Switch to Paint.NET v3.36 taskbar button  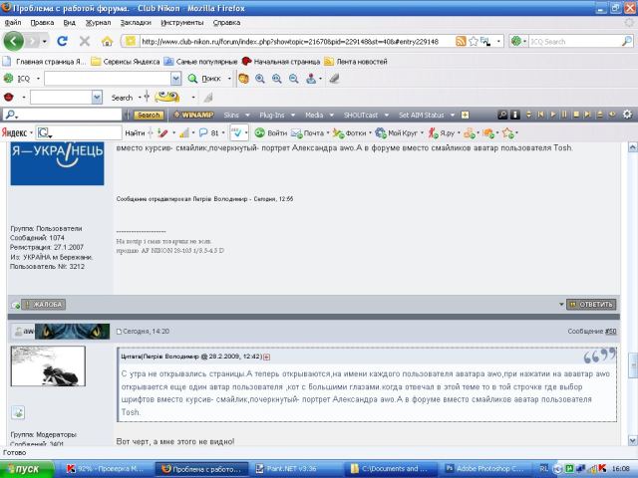(296, 469)
